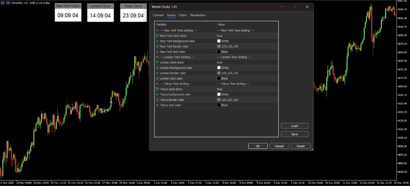Switch to the Visualization tab
The height and width of the screenshot is (186, 410).
[x=198, y=15]
